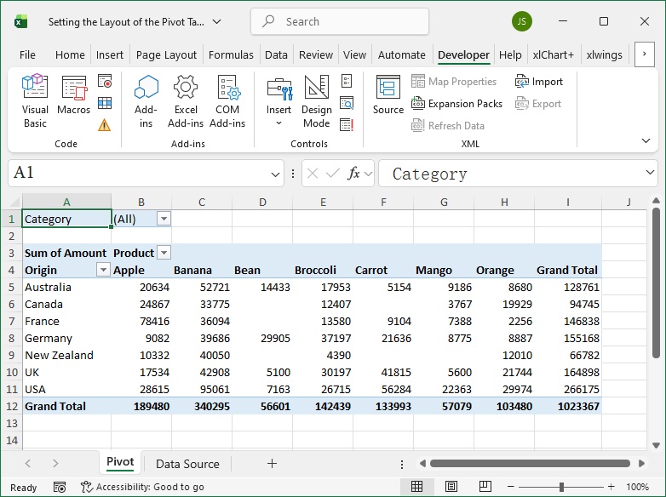
Task: Click the macro recording status icon
Action: click(60, 487)
